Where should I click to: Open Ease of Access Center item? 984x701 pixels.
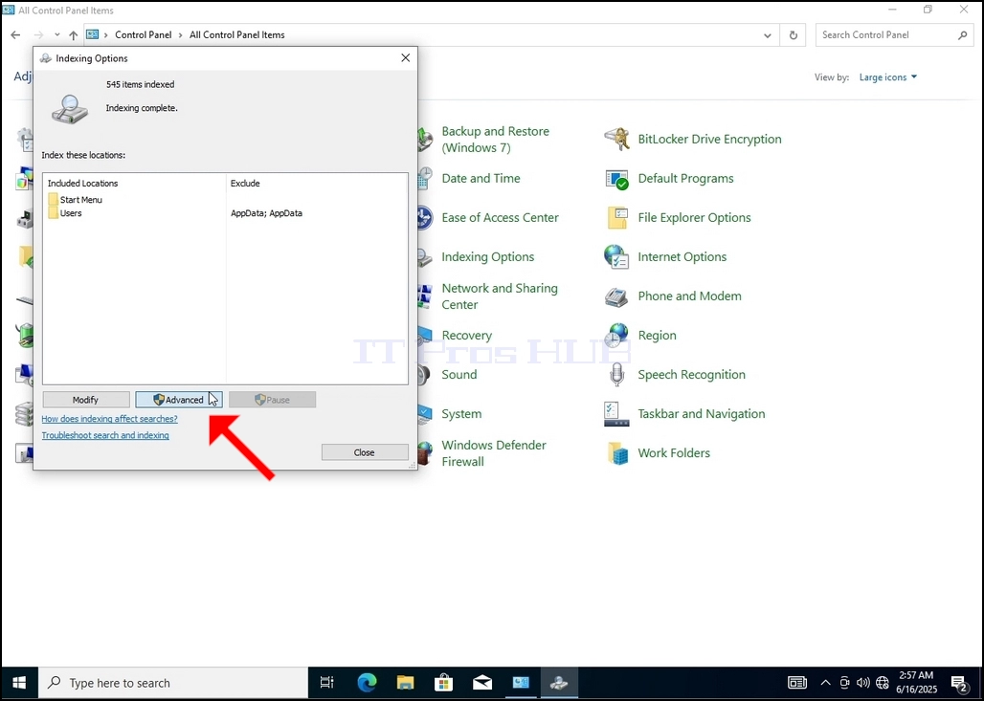click(x=500, y=218)
